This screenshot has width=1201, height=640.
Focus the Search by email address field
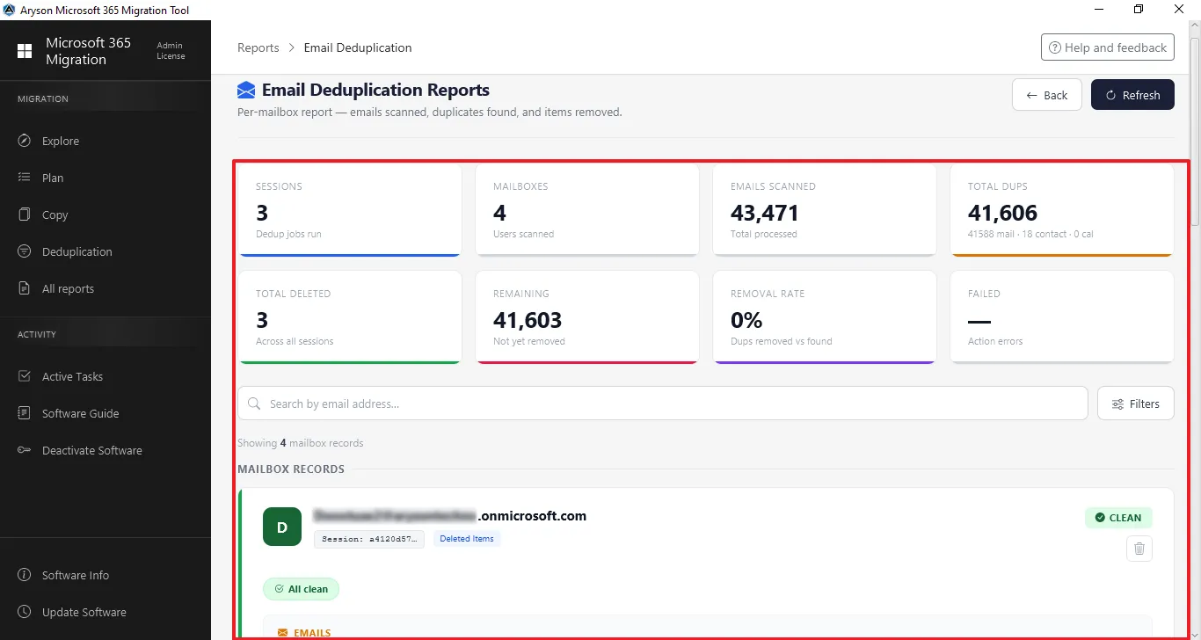(x=663, y=404)
